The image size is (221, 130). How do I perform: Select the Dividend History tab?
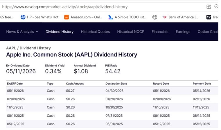pos(60,31)
